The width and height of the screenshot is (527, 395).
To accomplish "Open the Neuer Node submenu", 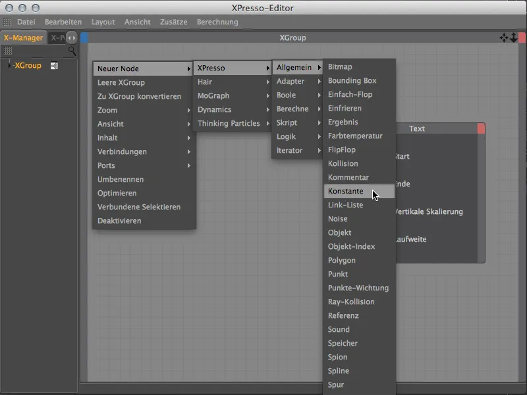I will click(x=143, y=68).
